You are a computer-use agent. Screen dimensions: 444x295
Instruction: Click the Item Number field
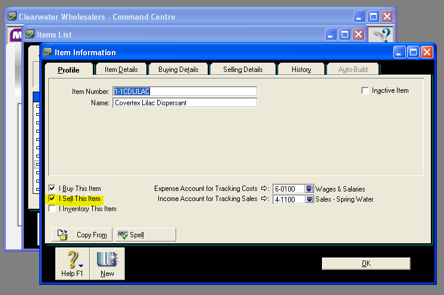(185, 92)
